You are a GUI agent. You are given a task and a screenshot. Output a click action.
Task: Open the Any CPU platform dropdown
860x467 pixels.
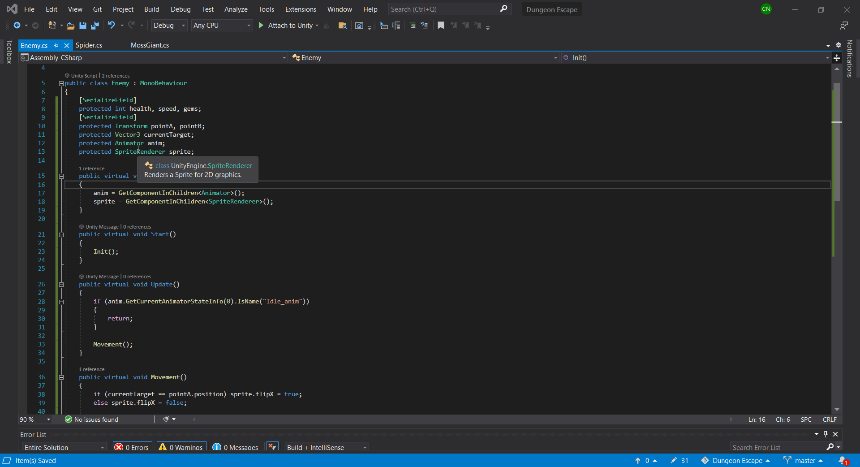pos(222,26)
